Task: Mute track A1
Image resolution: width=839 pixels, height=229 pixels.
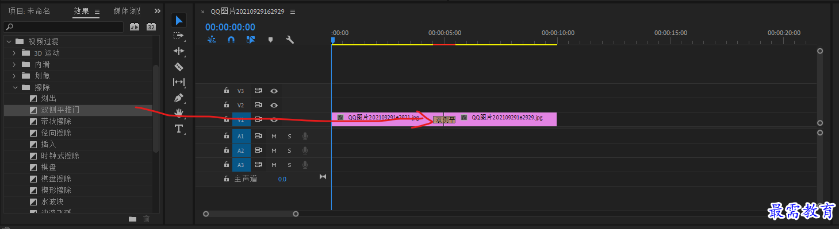Action: 274,137
